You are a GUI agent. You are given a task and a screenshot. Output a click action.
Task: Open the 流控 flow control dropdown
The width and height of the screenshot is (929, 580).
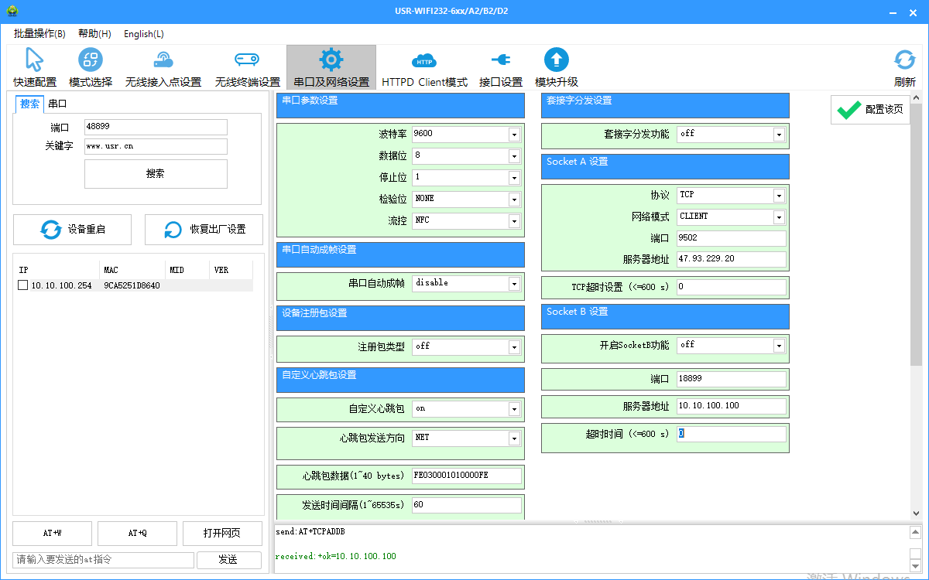click(513, 220)
